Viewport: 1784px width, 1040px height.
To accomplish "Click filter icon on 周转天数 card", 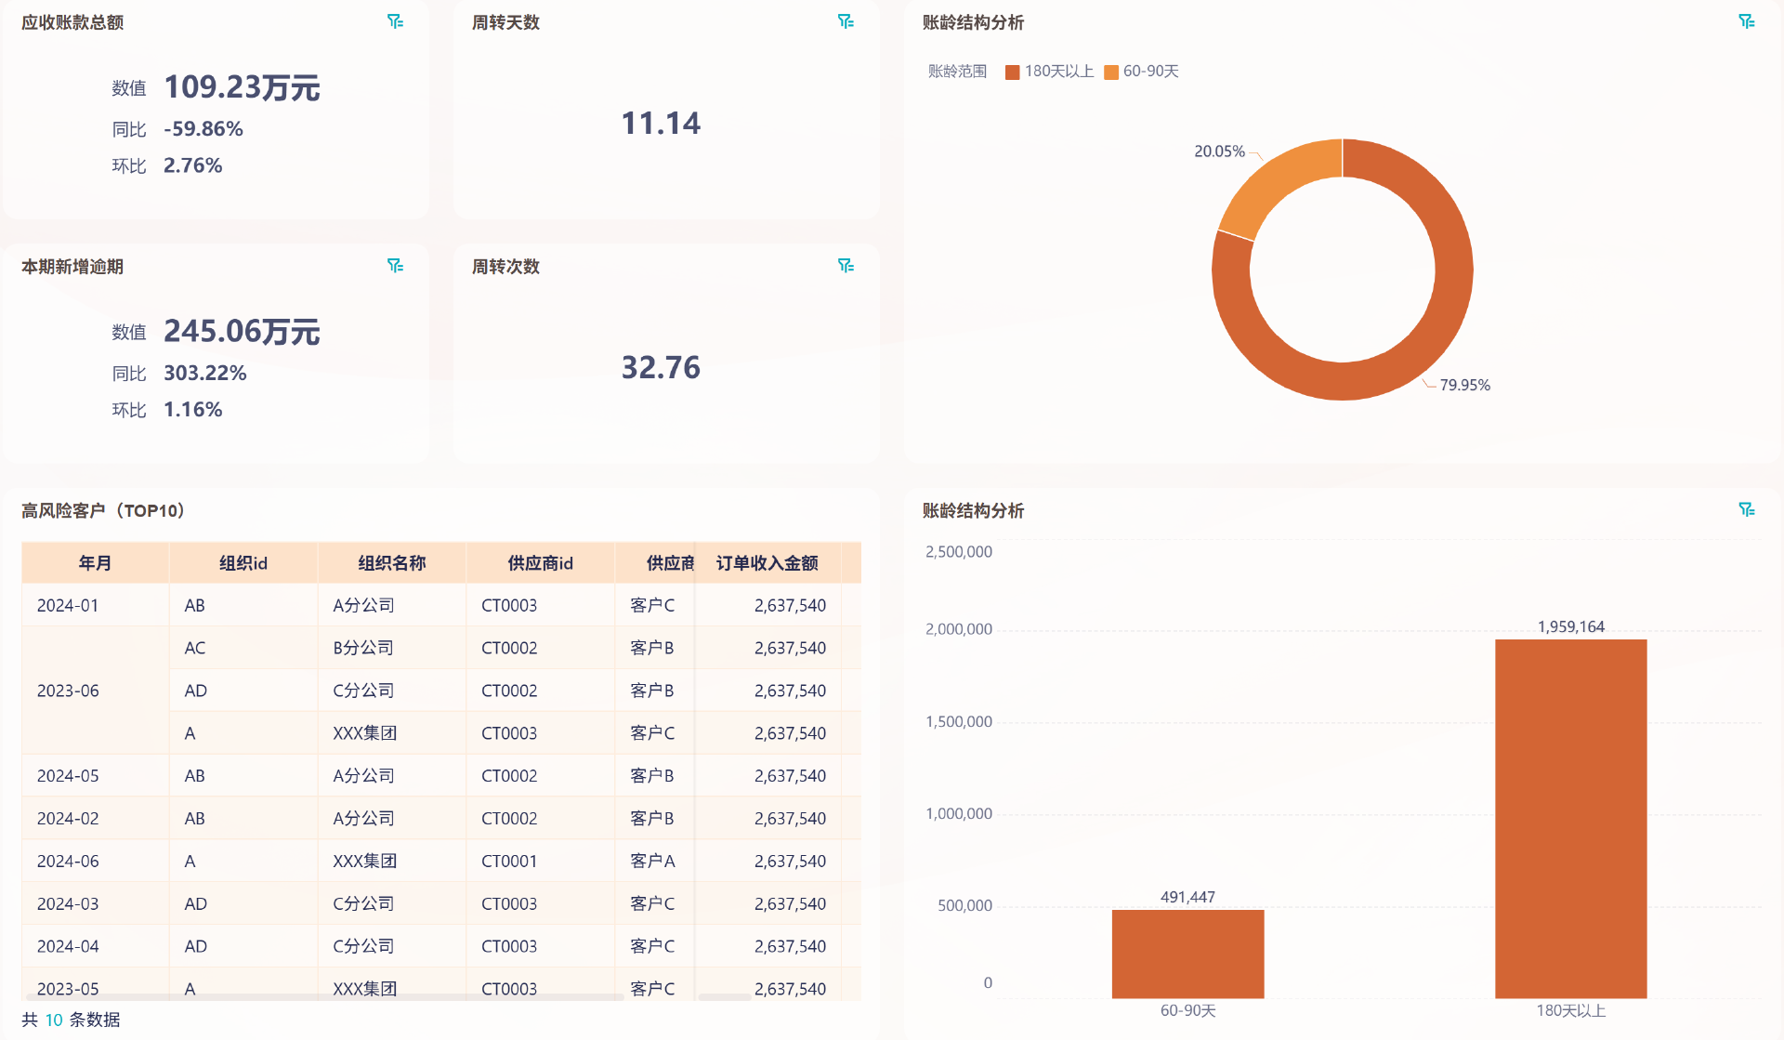I will [x=846, y=21].
